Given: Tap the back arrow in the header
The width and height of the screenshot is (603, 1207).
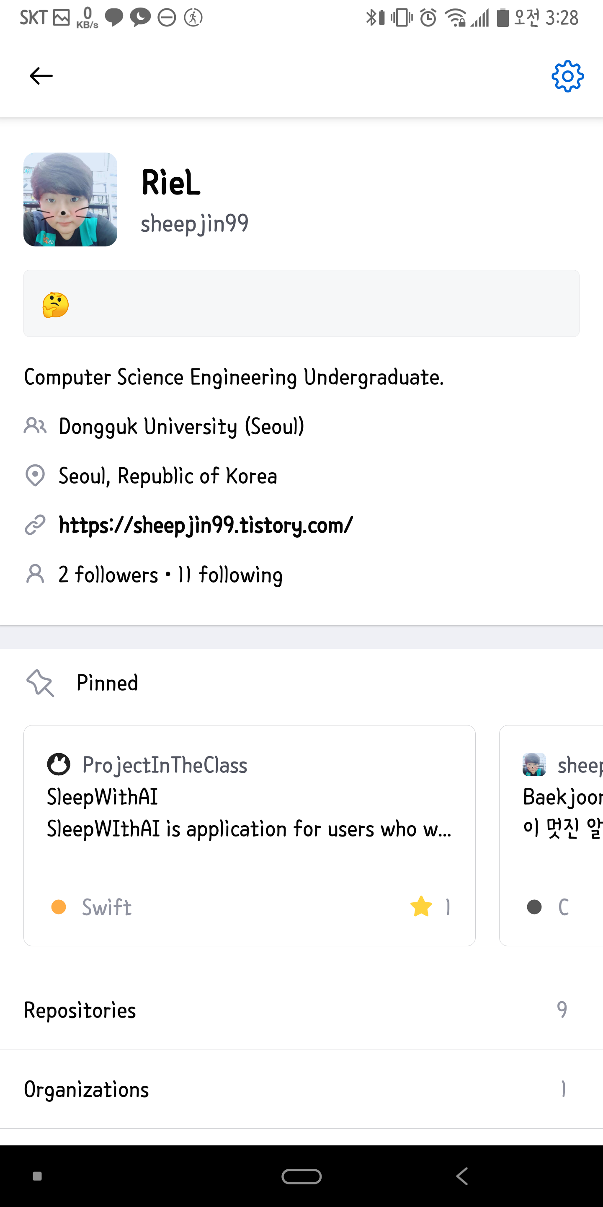Looking at the screenshot, I should [41, 76].
